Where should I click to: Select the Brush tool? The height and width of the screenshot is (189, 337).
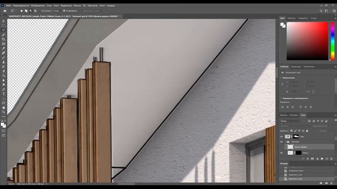(4, 57)
